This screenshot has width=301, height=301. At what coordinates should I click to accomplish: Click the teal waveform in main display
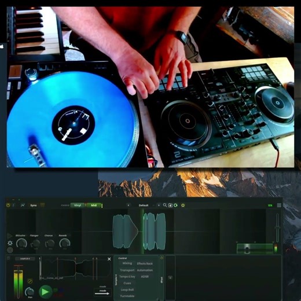click(139, 231)
